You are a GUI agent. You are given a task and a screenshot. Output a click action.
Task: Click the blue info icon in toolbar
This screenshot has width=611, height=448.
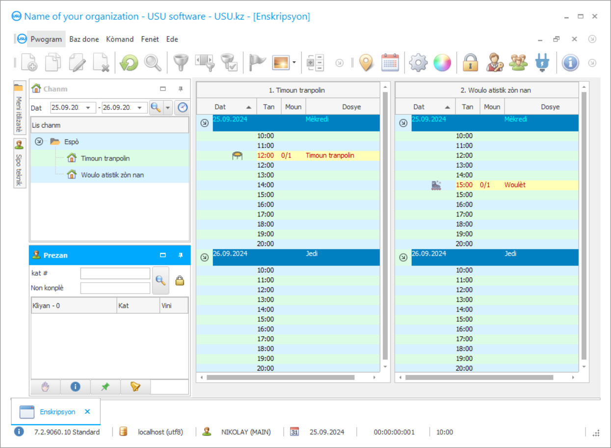click(570, 63)
